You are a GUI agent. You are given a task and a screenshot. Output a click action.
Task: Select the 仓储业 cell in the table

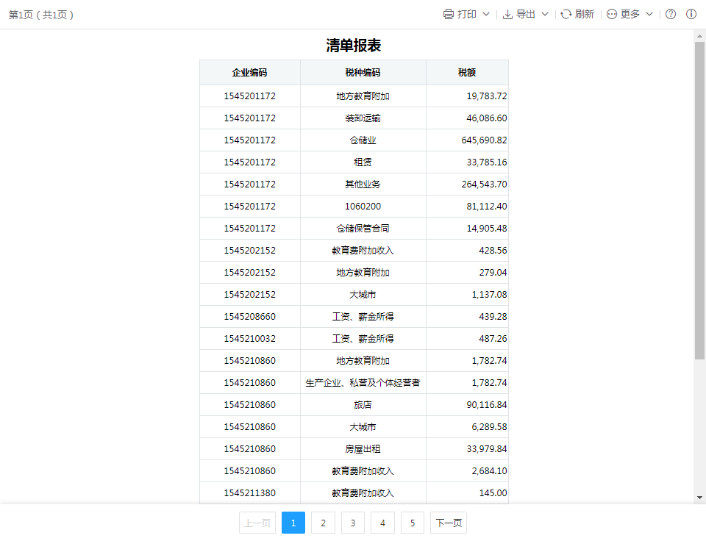pyautogui.click(x=363, y=140)
